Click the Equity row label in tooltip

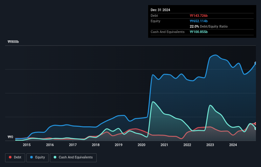tap(155, 21)
